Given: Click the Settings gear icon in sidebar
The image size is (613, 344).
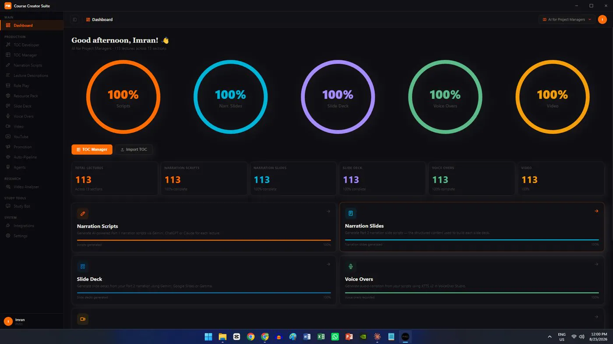Looking at the screenshot, I should pyautogui.click(x=8, y=236).
